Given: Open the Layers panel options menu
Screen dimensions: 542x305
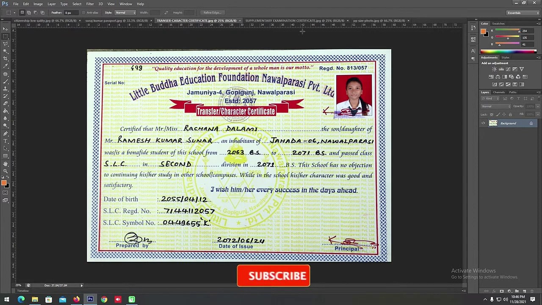Looking at the screenshot, I should click(538, 92).
